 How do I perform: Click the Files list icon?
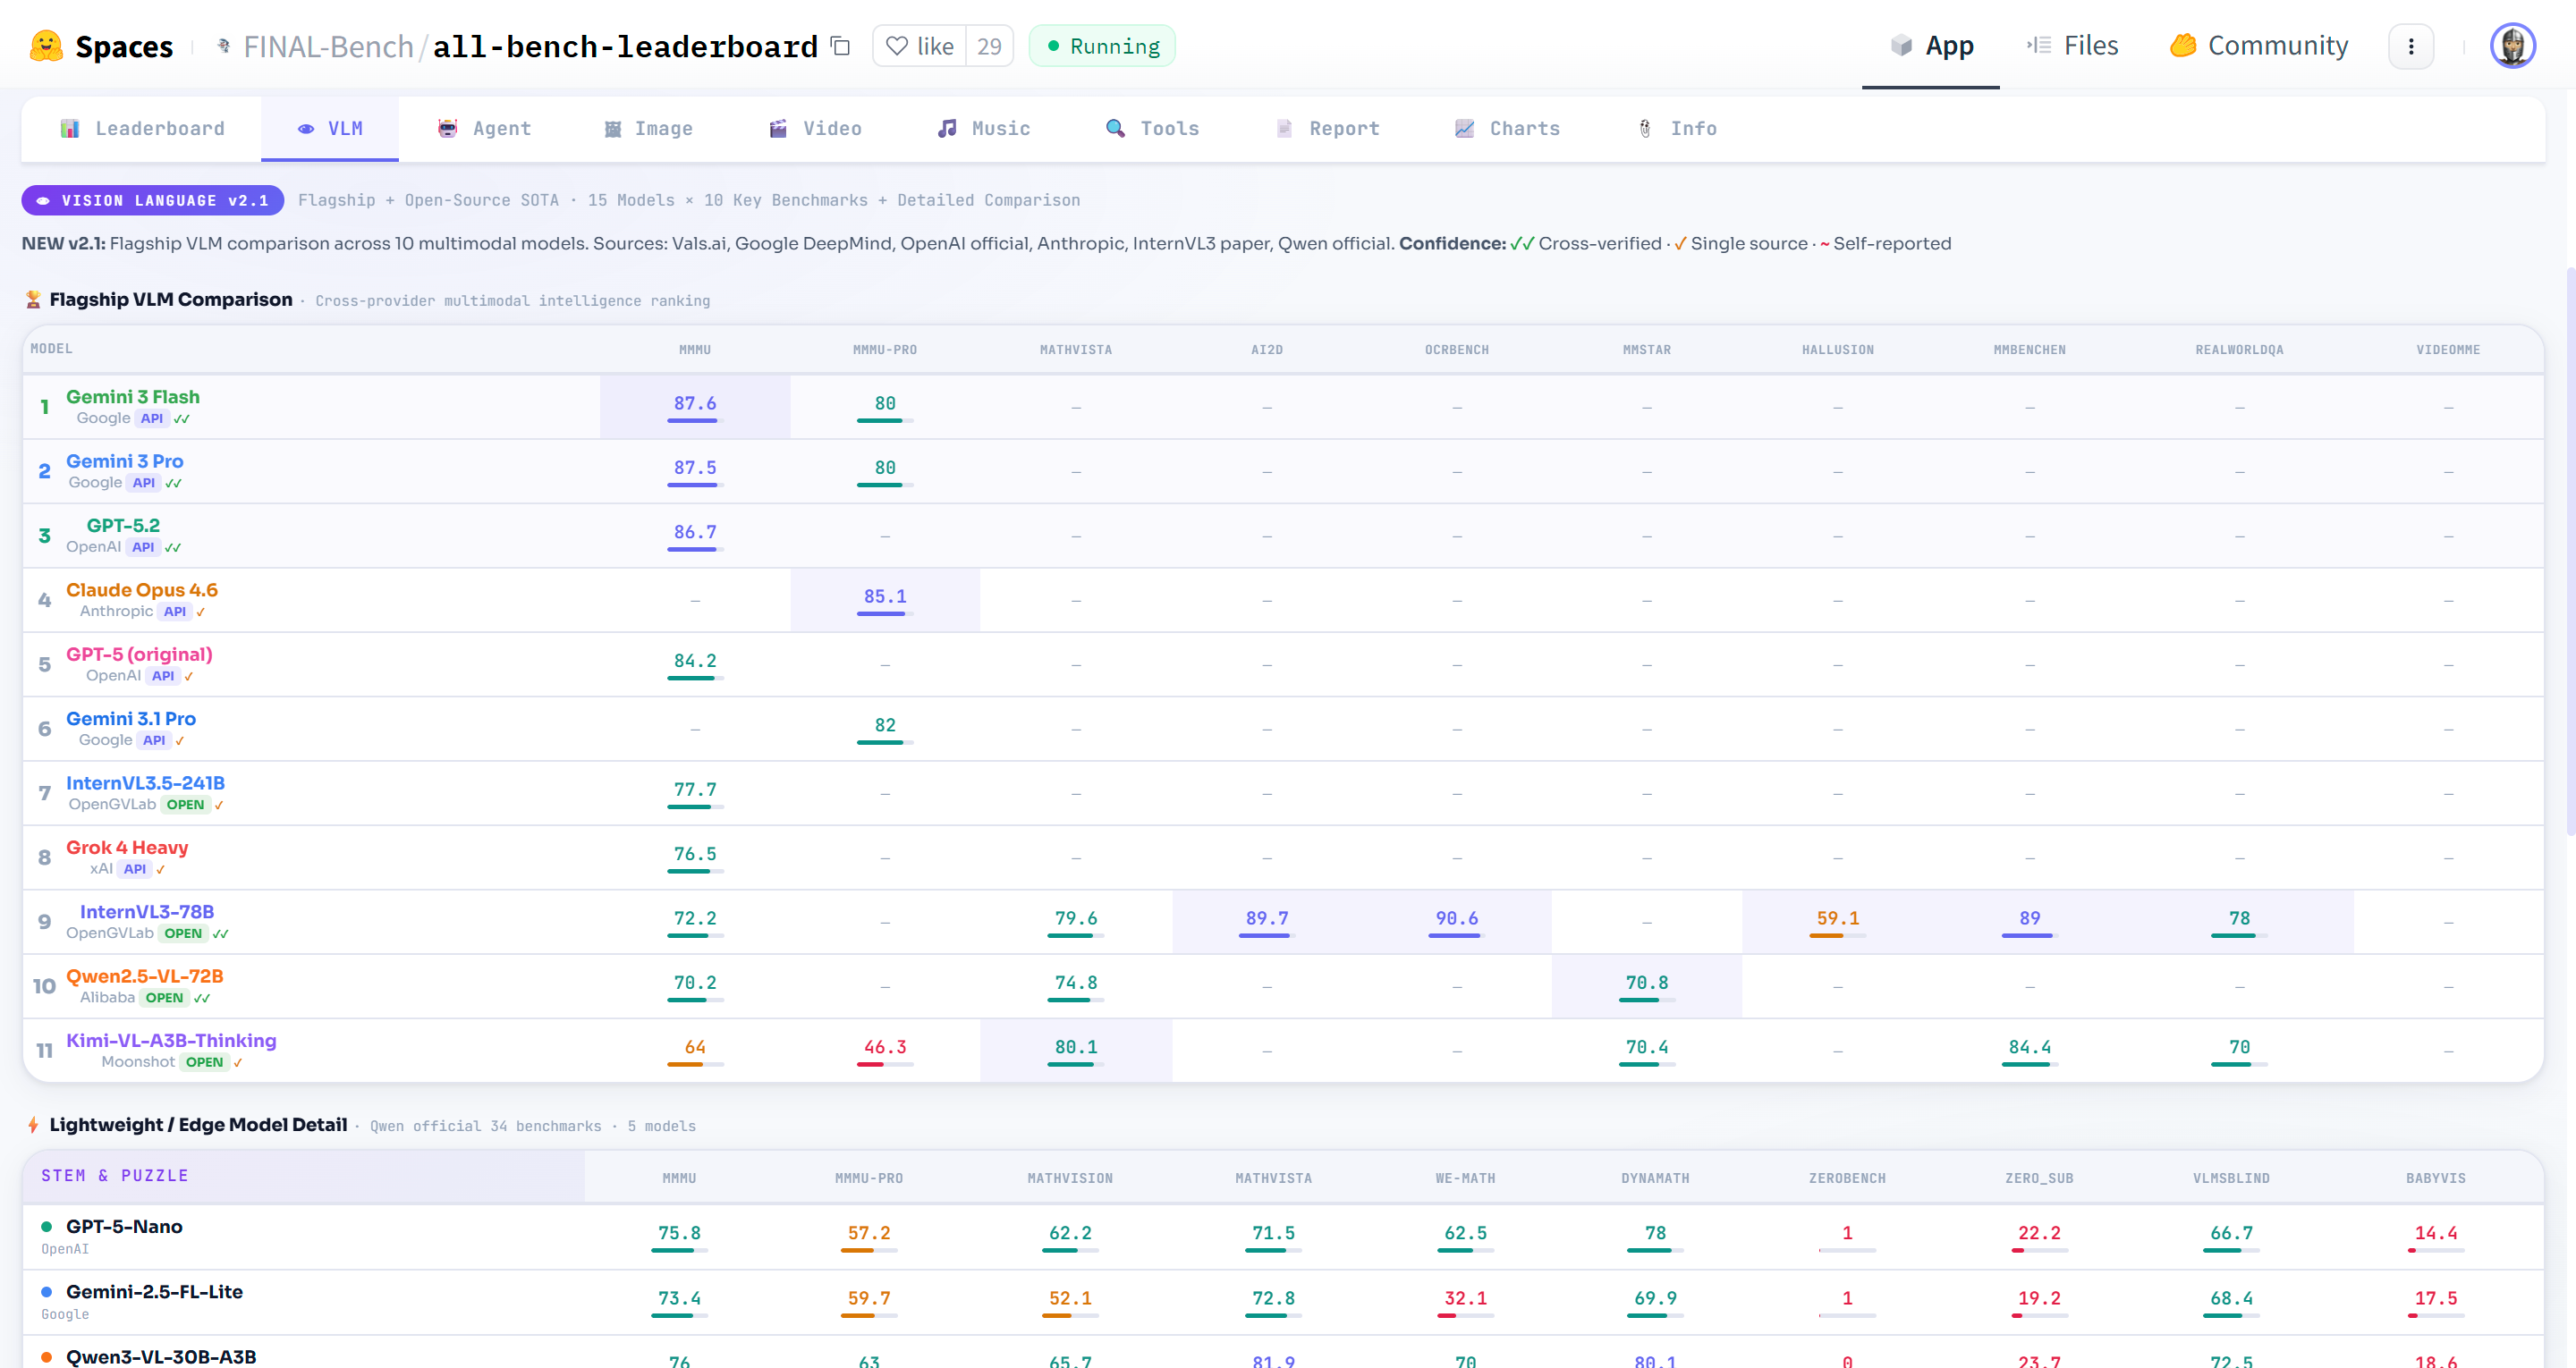coord(2039,46)
